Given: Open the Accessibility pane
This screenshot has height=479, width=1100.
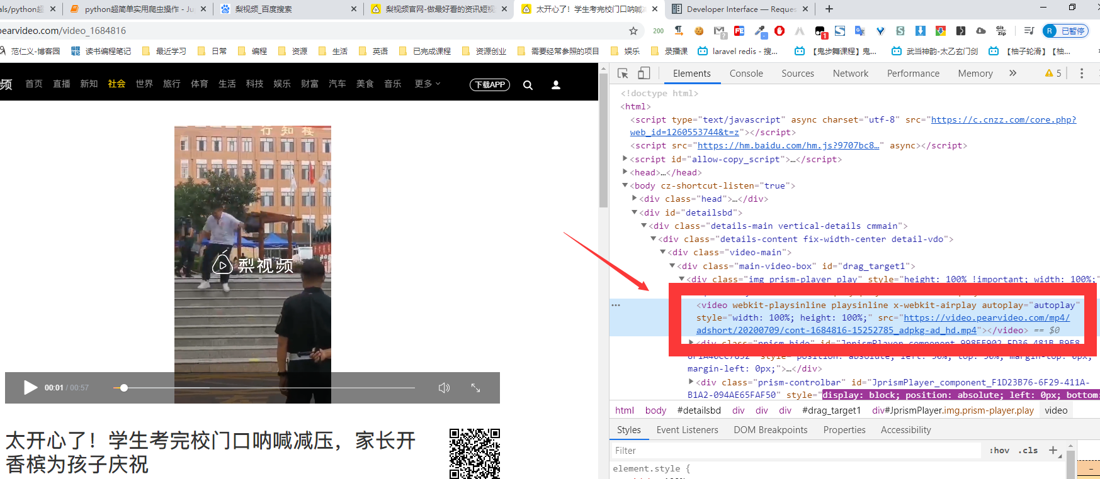Looking at the screenshot, I should pos(905,430).
